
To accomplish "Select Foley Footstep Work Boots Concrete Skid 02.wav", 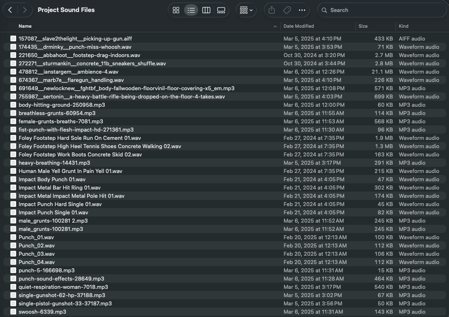I will click(x=80, y=155).
